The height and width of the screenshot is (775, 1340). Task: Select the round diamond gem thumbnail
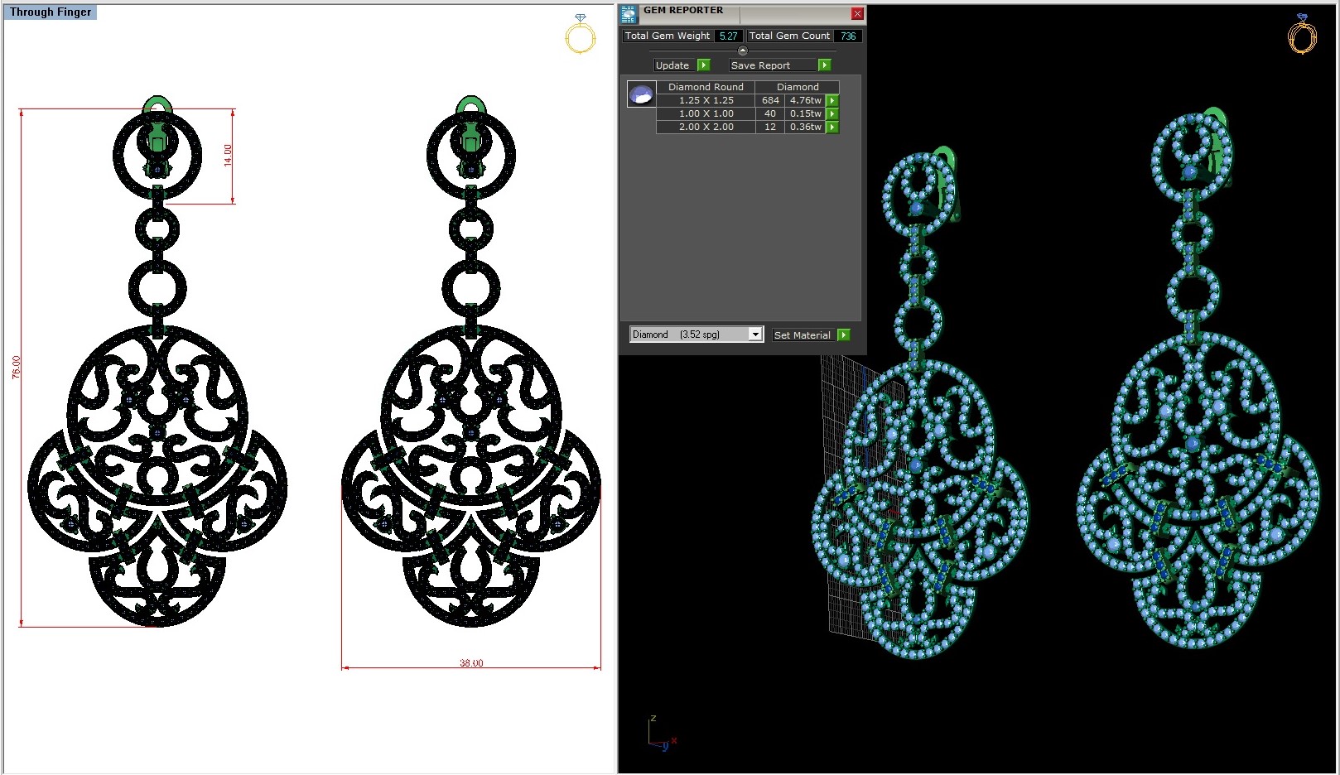(641, 94)
